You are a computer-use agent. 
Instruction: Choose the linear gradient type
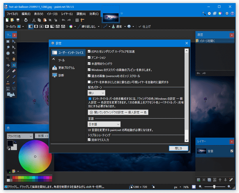[x=31, y=27]
